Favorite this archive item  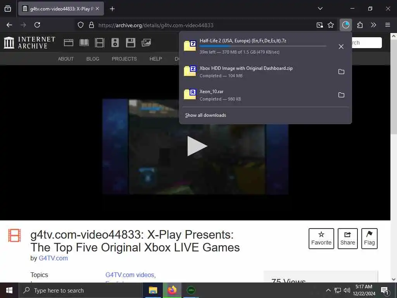[x=321, y=239]
